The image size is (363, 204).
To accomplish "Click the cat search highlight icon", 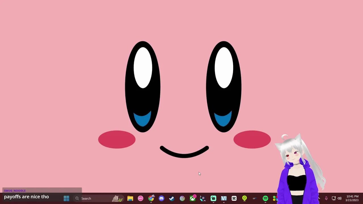I will 117,199.
